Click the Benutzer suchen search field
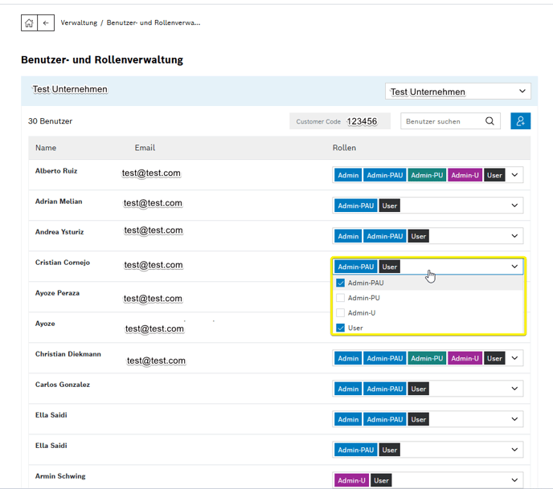Viewport: 553px width, 489px height. pos(442,121)
